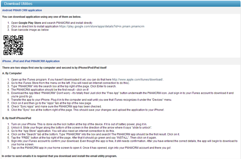
Task: Click the 'You can download application' intro line
Action: [x=41, y=17]
